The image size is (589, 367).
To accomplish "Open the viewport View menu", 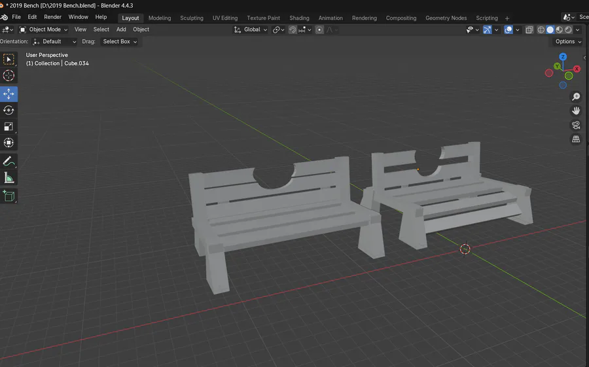I will point(80,29).
